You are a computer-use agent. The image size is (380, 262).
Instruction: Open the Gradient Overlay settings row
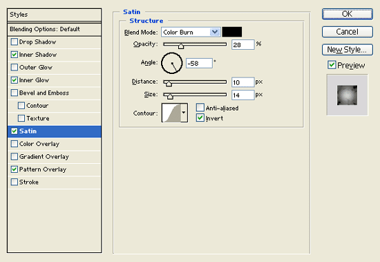(x=55, y=157)
